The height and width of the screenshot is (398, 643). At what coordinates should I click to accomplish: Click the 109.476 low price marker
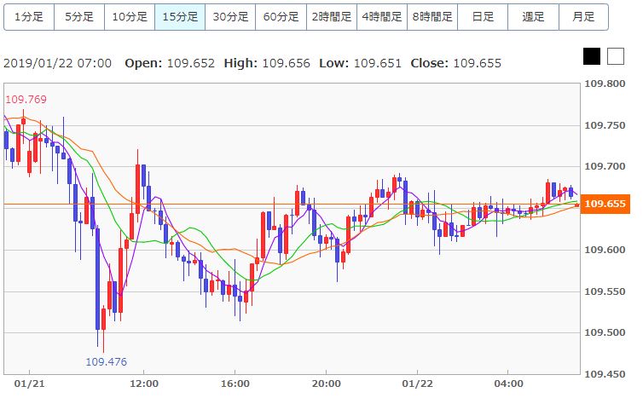(x=107, y=362)
